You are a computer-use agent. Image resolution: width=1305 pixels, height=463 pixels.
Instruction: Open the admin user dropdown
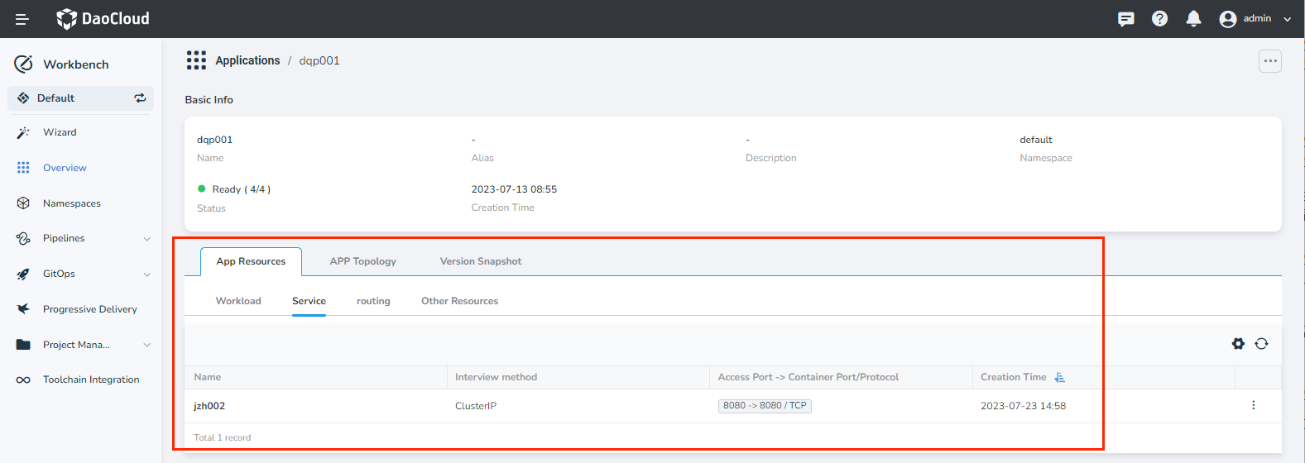(1255, 19)
